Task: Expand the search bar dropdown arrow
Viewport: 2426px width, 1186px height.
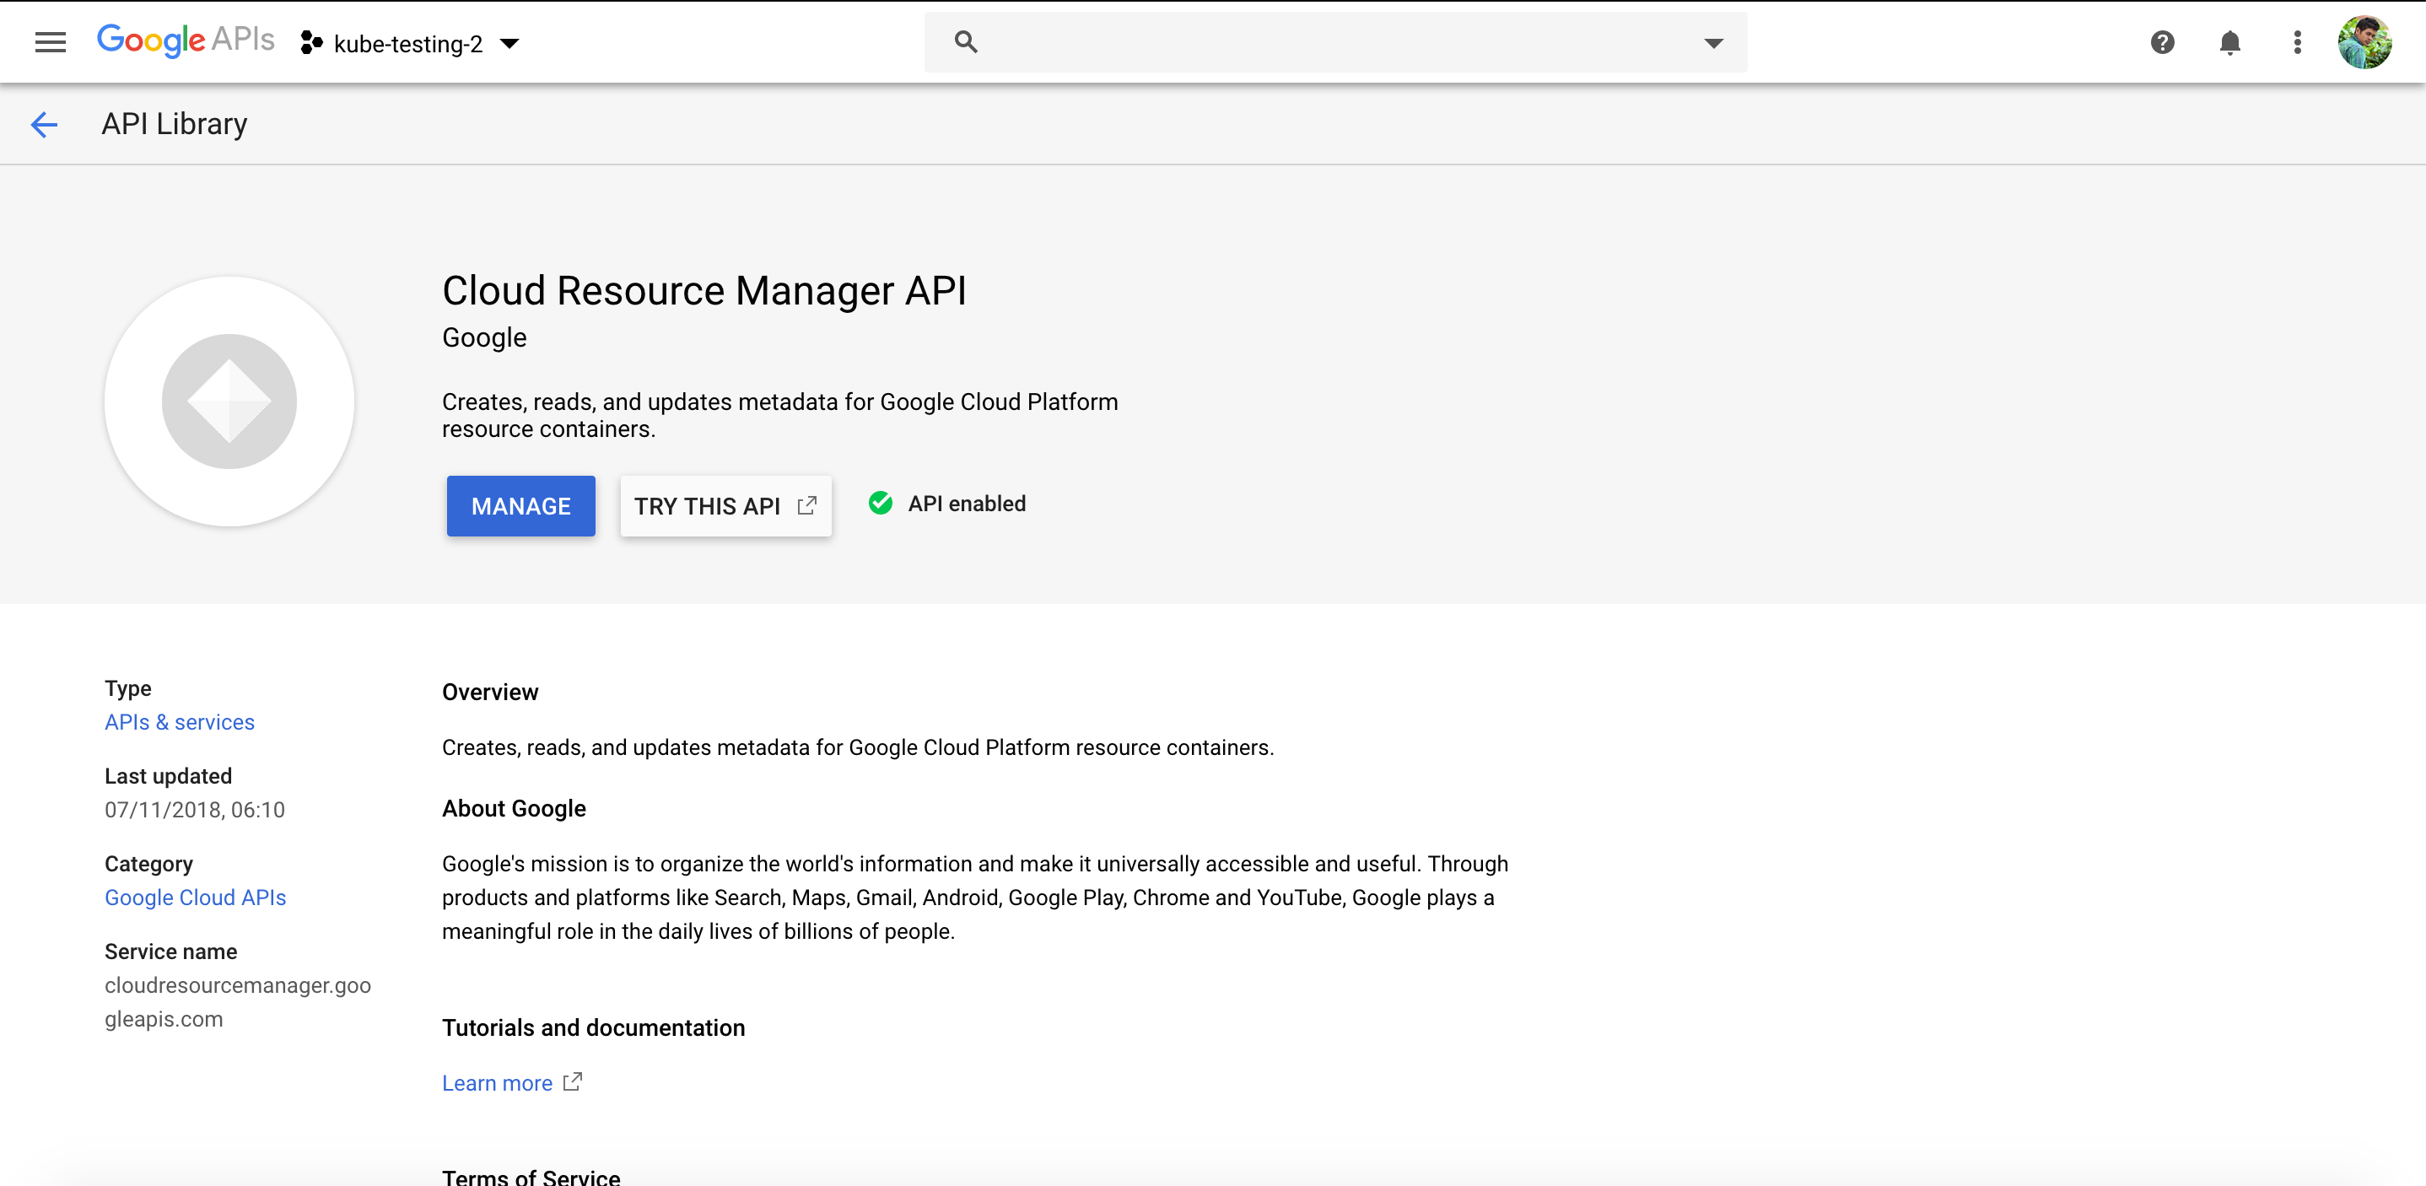Action: [1713, 43]
